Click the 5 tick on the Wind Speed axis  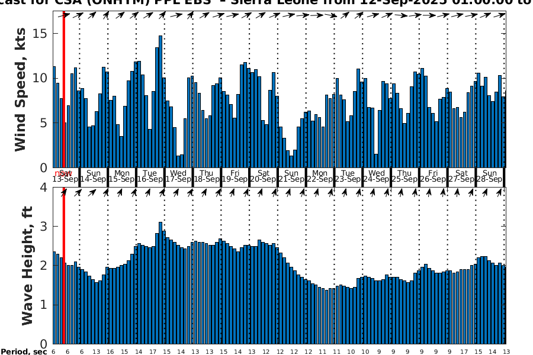tap(43, 122)
